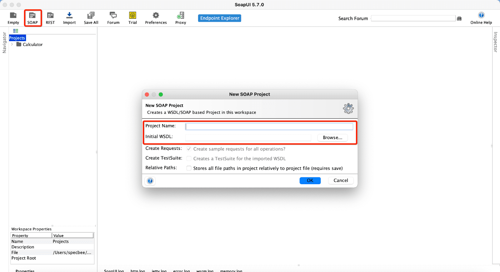Click the green zoom button on dialog
The width and height of the screenshot is (500, 272).
161,94
